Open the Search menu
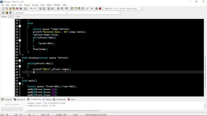 (x=14, y=5)
